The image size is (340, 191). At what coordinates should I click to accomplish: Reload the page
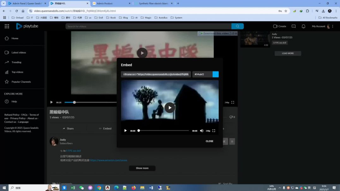pos(16,11)
